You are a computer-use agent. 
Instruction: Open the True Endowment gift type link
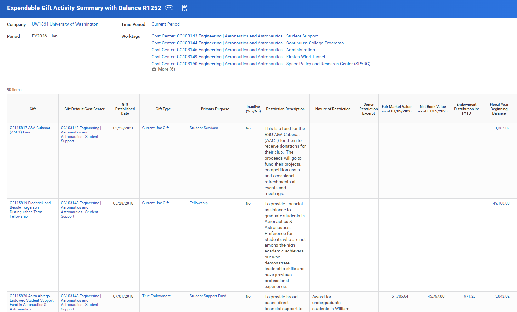tap(156, 296)
